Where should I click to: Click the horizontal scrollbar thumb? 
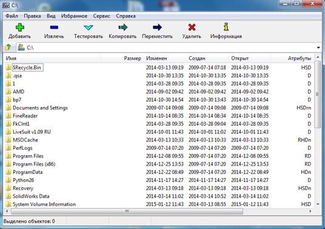[x=127, y=211]
